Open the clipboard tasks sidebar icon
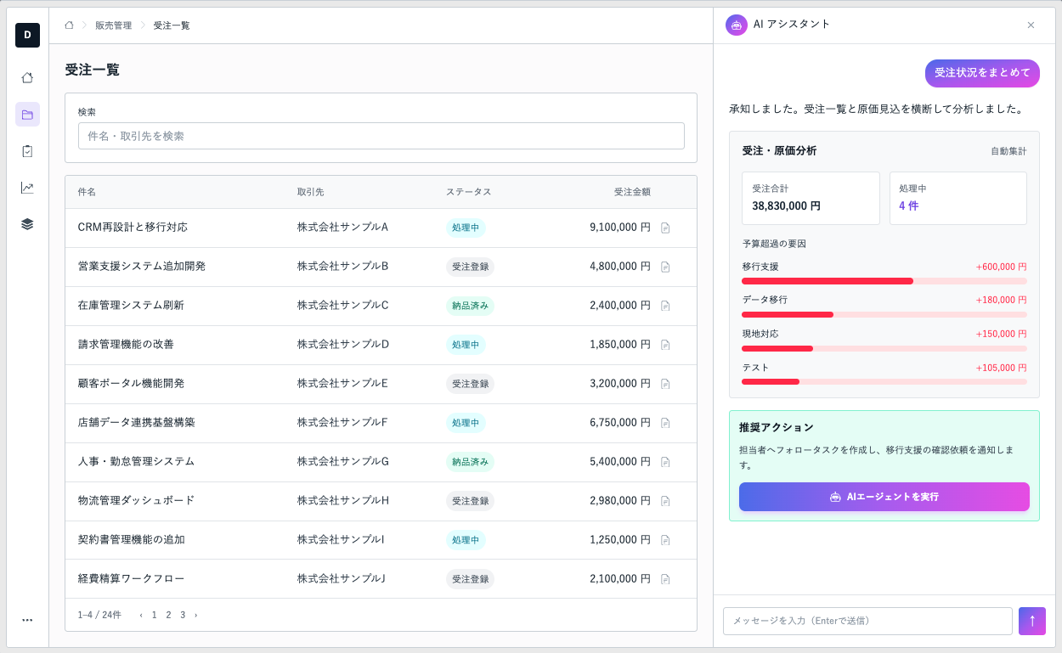The height and width of the screenshot is (653, 1062). [27, 151]
